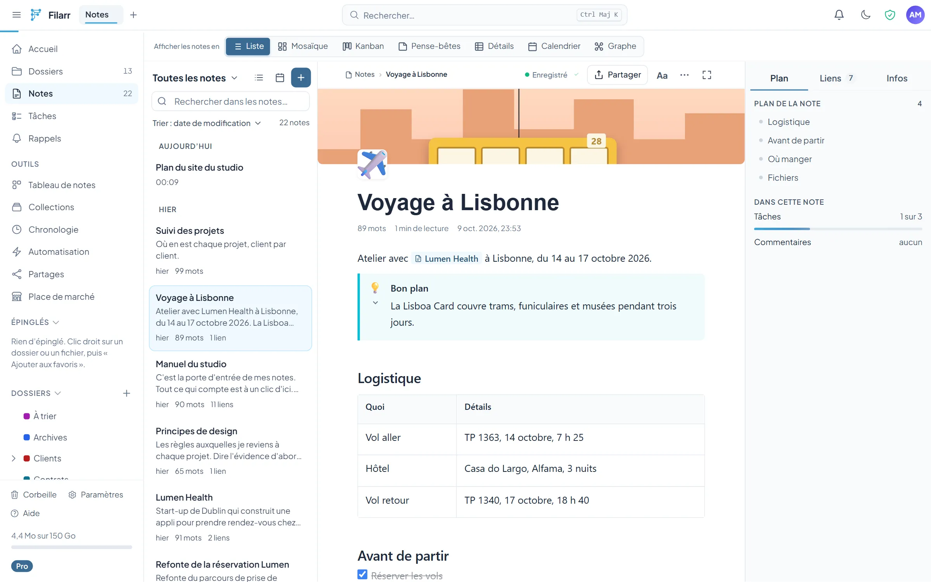Open AM user avatar menu
This screenshot has height=582, width=931.
click(x=915, y=15)
